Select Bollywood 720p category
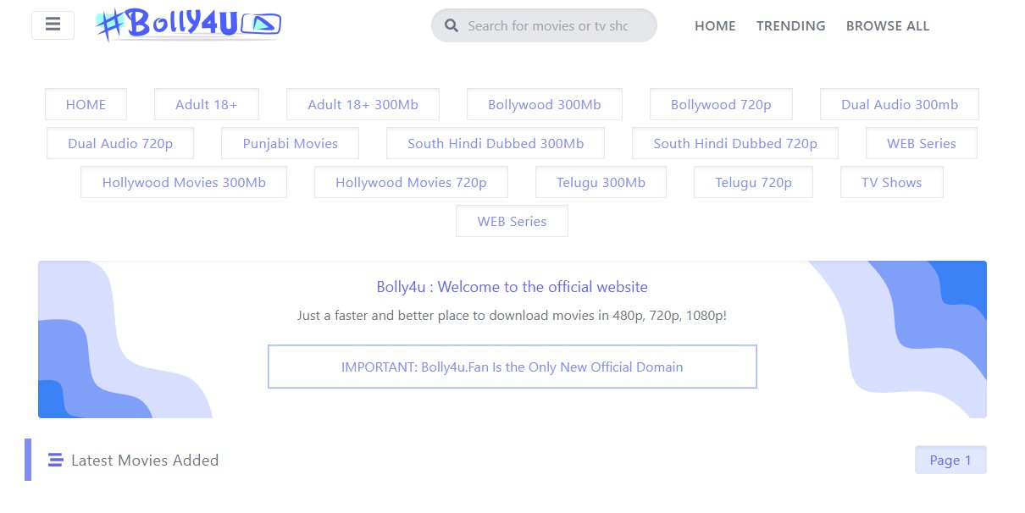Image resolution: width=1025 pixels, height=513 pixels. point(721,104)
